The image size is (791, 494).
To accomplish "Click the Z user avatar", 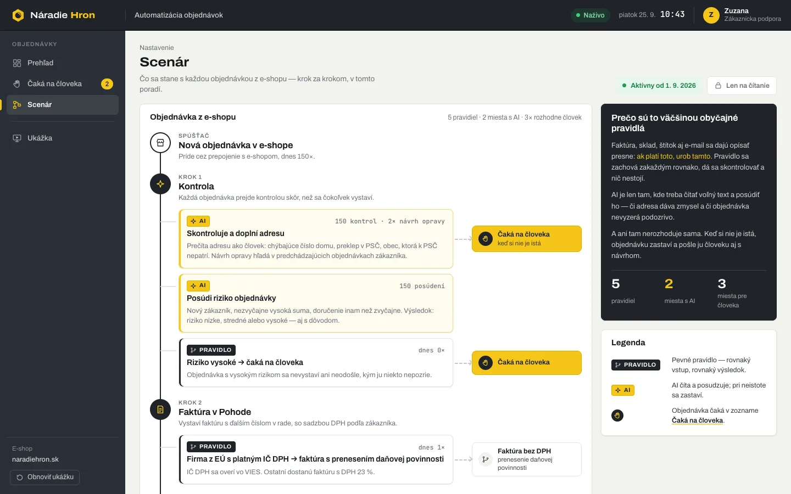I will [x=711, y=15].
